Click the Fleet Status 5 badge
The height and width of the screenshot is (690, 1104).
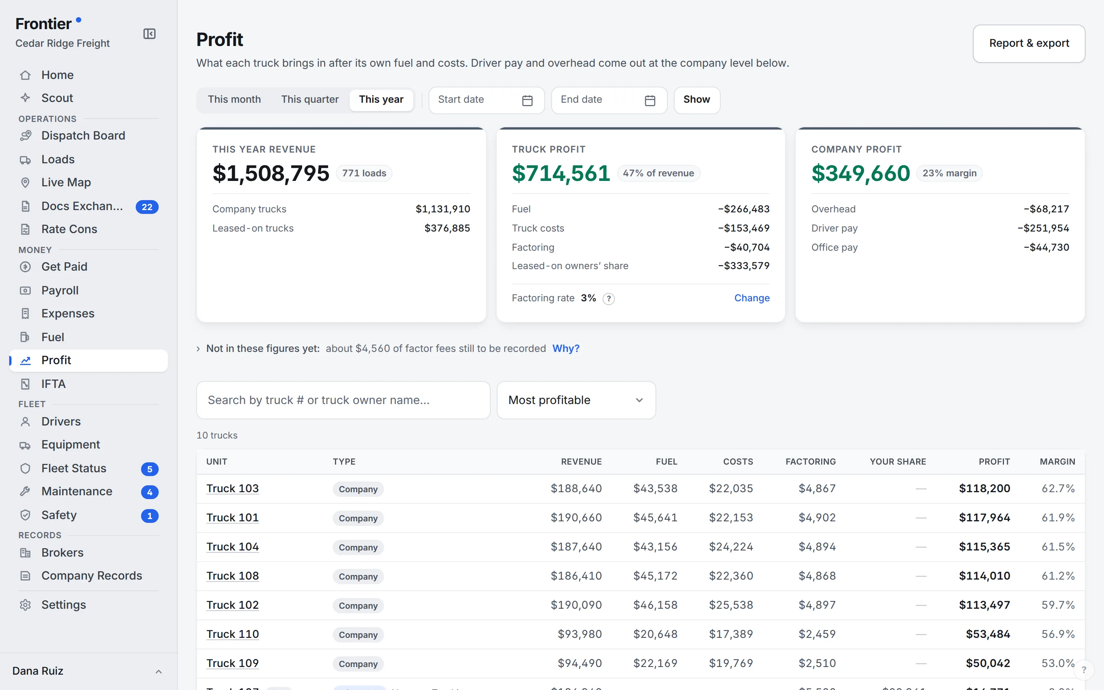click(x=149, y=470)
